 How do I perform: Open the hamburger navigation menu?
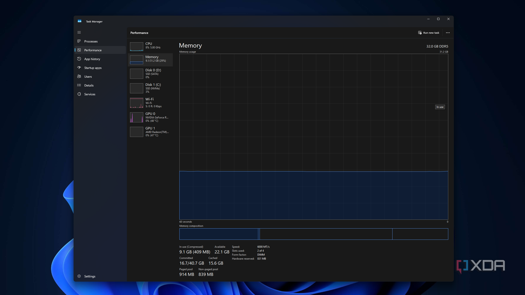(x=79, y=32)
